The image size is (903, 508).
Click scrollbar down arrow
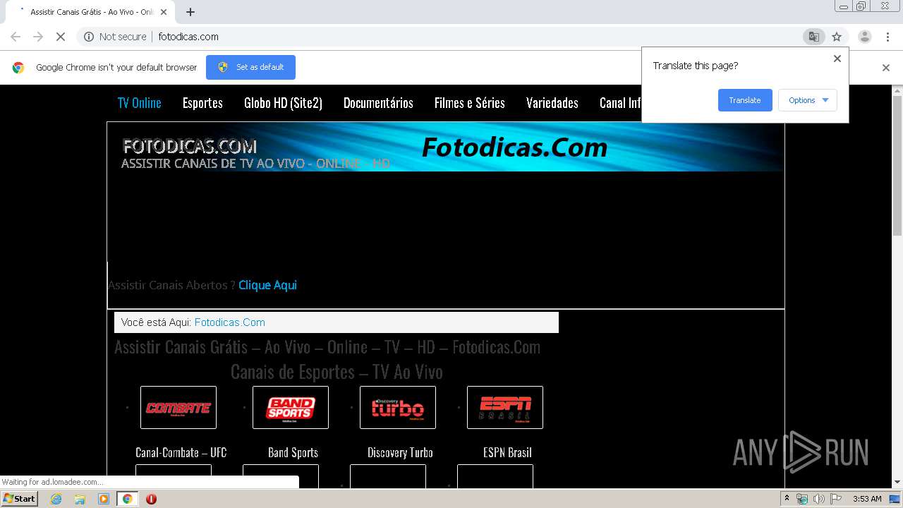[x=897, y=482]
